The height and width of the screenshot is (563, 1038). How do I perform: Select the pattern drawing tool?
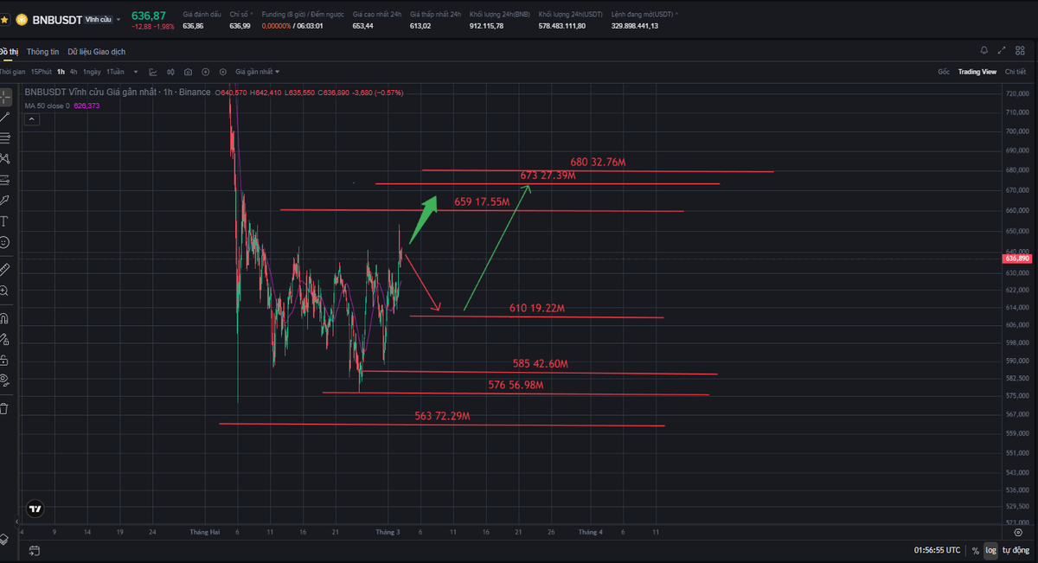4,158
